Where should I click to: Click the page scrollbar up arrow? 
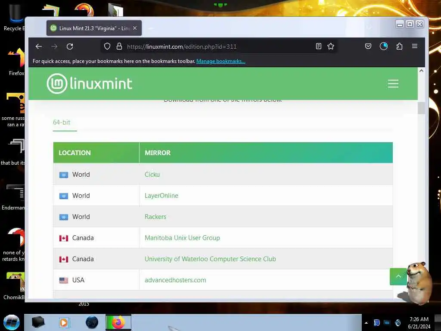point(421,71)
